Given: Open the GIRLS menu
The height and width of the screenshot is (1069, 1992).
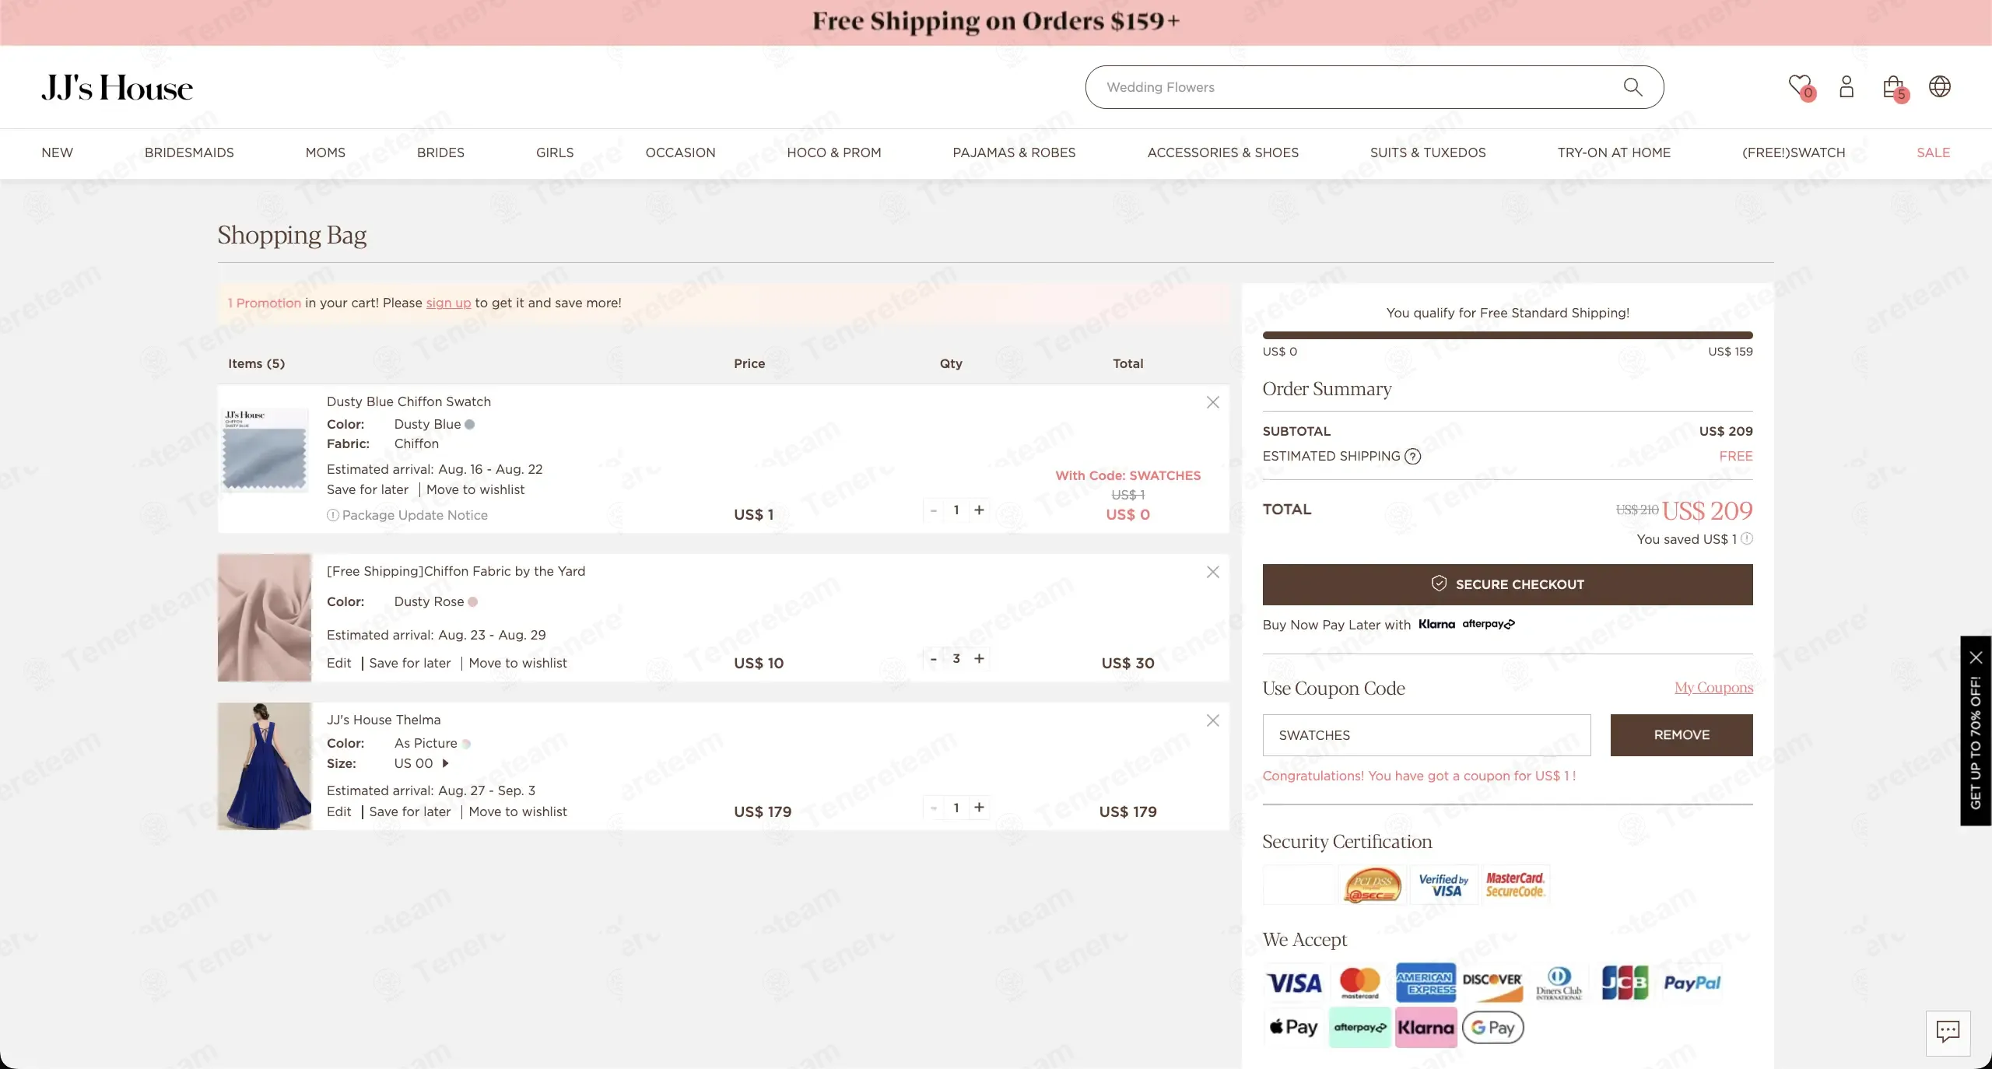Looking at the screenshot, I should pyautogui.click(x=555, y=152).
